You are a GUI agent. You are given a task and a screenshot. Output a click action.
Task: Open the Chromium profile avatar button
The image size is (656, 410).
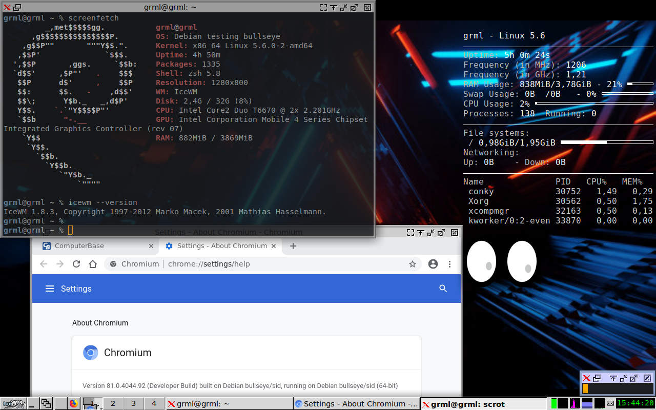[x=433, y=264]
